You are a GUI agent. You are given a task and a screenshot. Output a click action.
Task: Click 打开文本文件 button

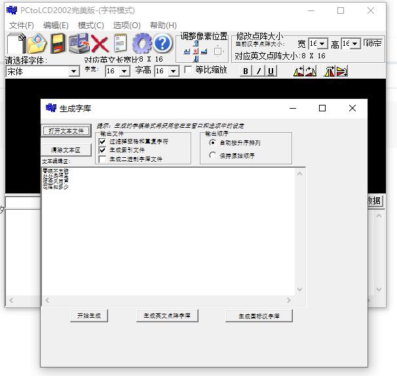[x=66, y=131]
